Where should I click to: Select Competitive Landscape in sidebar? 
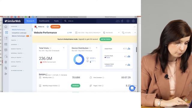click(19, 33)
